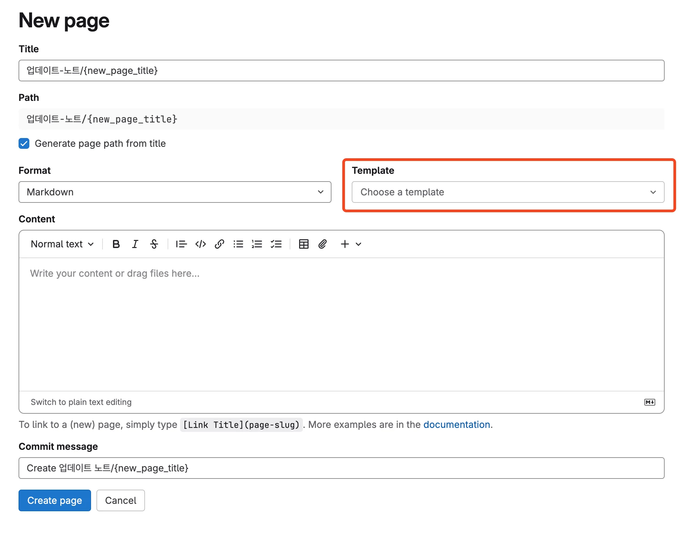Add a bullet list
The width and height of the screenshot is (696, 546).
(238, 244)
